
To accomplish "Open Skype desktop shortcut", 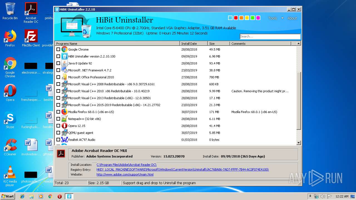I will click(x=10, y=120).
